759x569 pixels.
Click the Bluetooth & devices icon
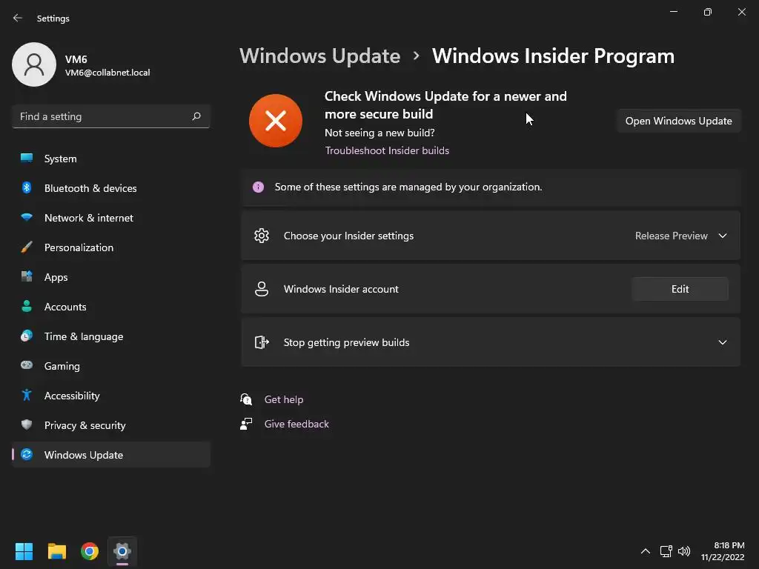click(x=27, y=188)
